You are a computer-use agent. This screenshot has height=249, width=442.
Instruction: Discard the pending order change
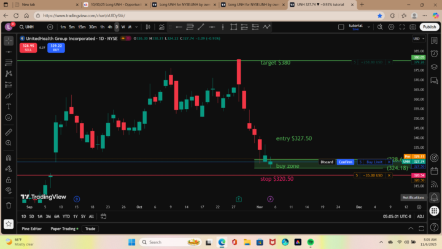pyautogui.click(x=327, y=162)
